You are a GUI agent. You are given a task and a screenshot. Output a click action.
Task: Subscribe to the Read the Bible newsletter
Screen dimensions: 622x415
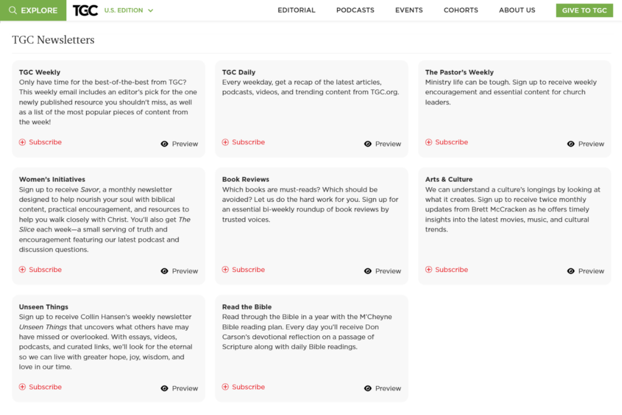coord(244,387)
